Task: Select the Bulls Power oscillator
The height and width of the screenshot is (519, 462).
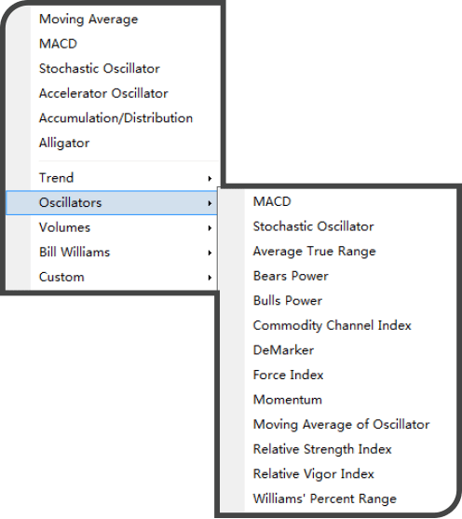Action: [x=288, y=301]
